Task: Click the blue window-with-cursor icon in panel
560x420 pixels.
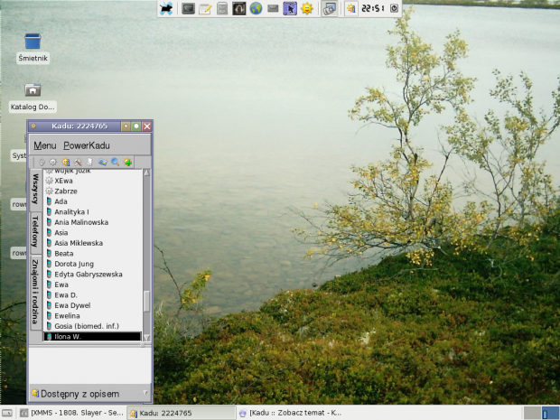Action: point(290,8)
